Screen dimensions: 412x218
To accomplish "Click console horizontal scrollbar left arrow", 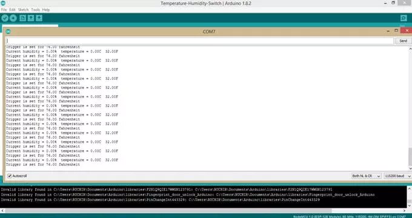I will [2, 211].
